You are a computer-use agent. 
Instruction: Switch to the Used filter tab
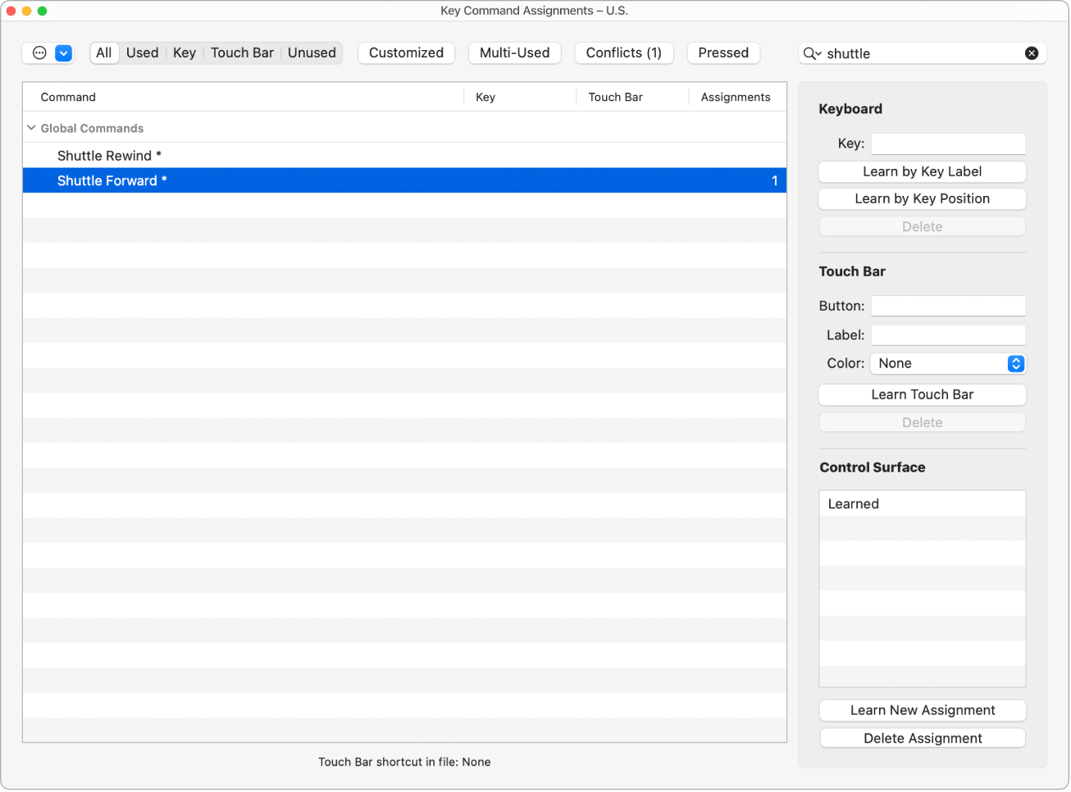(x=142, y=52)
